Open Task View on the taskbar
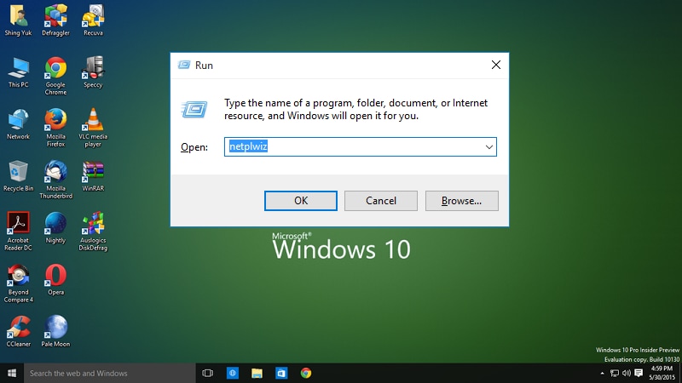 tap(208, 373)
